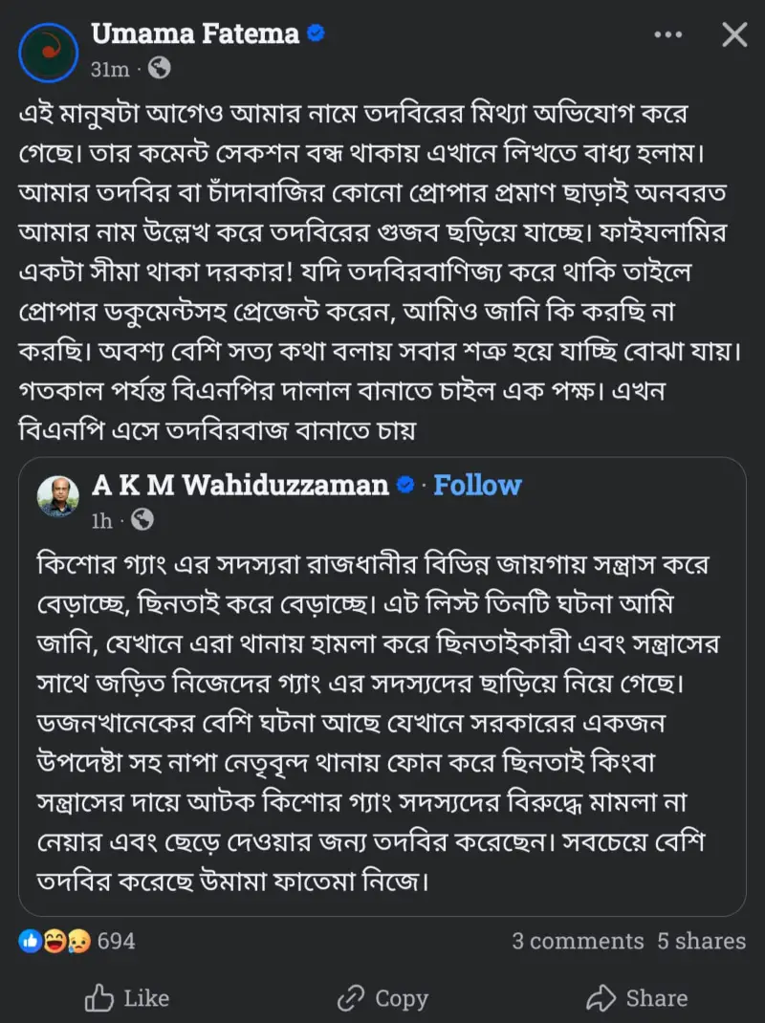The height and width of the screenshot is (1023, 765).
Task: Open the 3 comments link
Action: pyautogui.click(x=578, y=941)
